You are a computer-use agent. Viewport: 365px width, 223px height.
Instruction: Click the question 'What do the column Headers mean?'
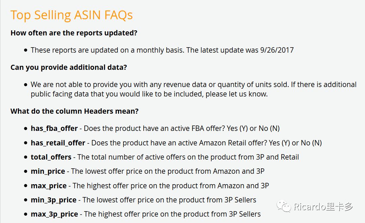(75, 111)
